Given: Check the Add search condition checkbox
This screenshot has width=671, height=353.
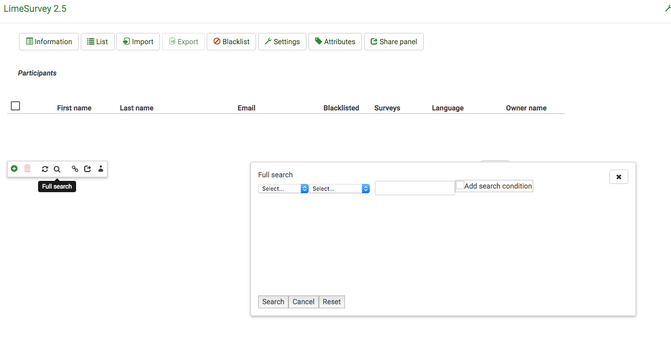Looking at the screenshot, I should coord(460,185).
